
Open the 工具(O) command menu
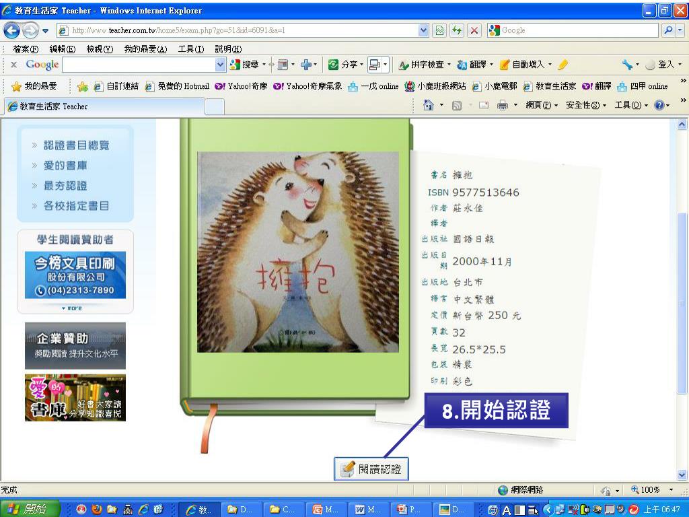631,105
